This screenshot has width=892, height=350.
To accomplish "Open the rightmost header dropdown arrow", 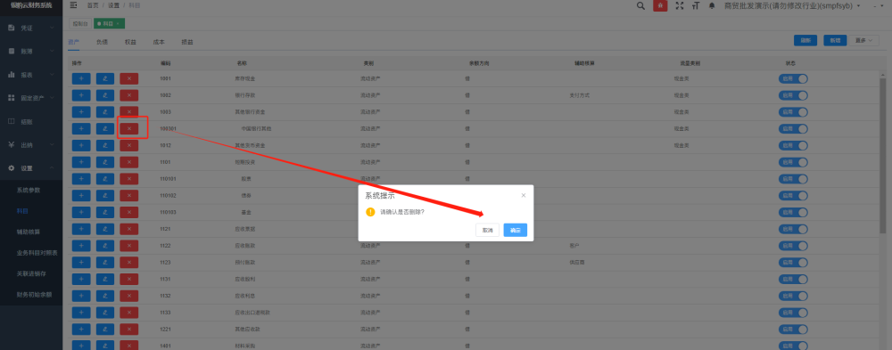I will tap(883, 5).
